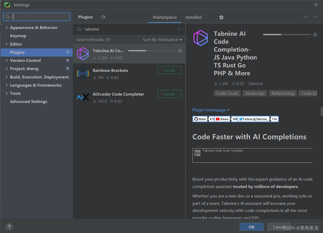Switch to the Marketplace tab
This screenshot has height=233, width=323.
(165, 17)
